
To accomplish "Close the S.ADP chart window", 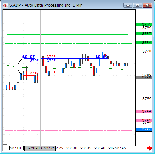I will [x=147, y=5].
